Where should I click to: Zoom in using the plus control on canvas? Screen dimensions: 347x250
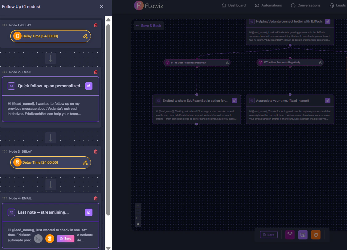(x=138, y=206)
